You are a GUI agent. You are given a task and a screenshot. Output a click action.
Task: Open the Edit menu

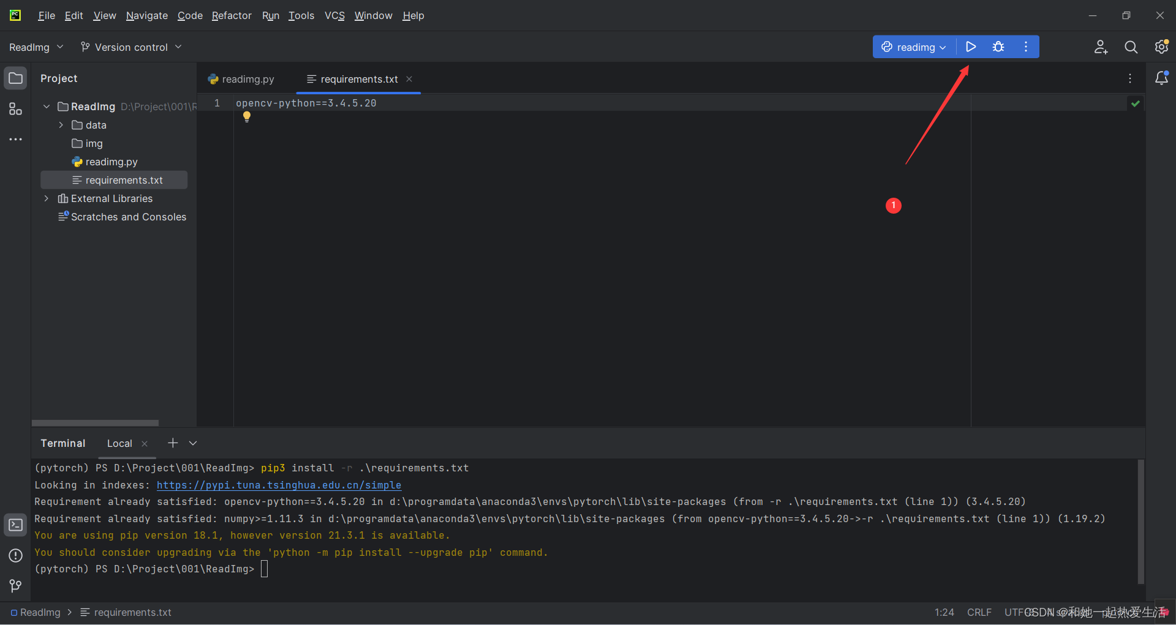coord(73,15)
